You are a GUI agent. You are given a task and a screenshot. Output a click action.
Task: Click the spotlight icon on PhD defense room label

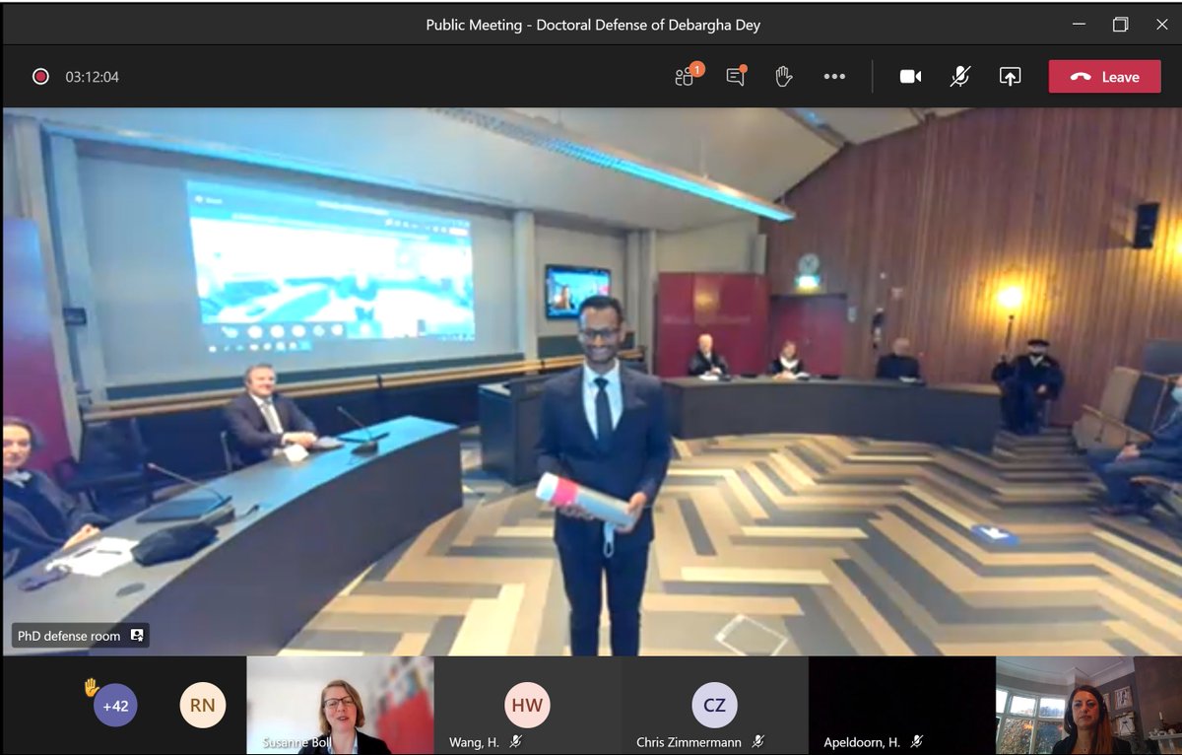click(136, 635)
